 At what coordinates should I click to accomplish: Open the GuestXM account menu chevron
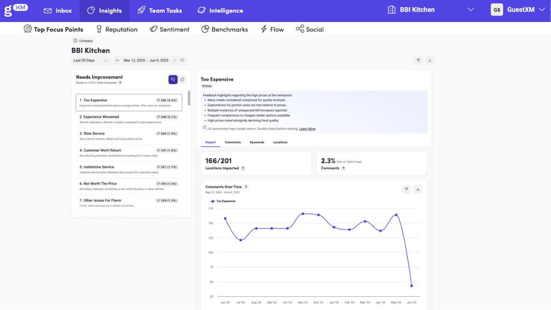pos(542,10)
